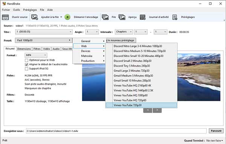The height and width of the screenshot is (144, 226).
Task: Open the File queue icon
Action: [105, 17]
